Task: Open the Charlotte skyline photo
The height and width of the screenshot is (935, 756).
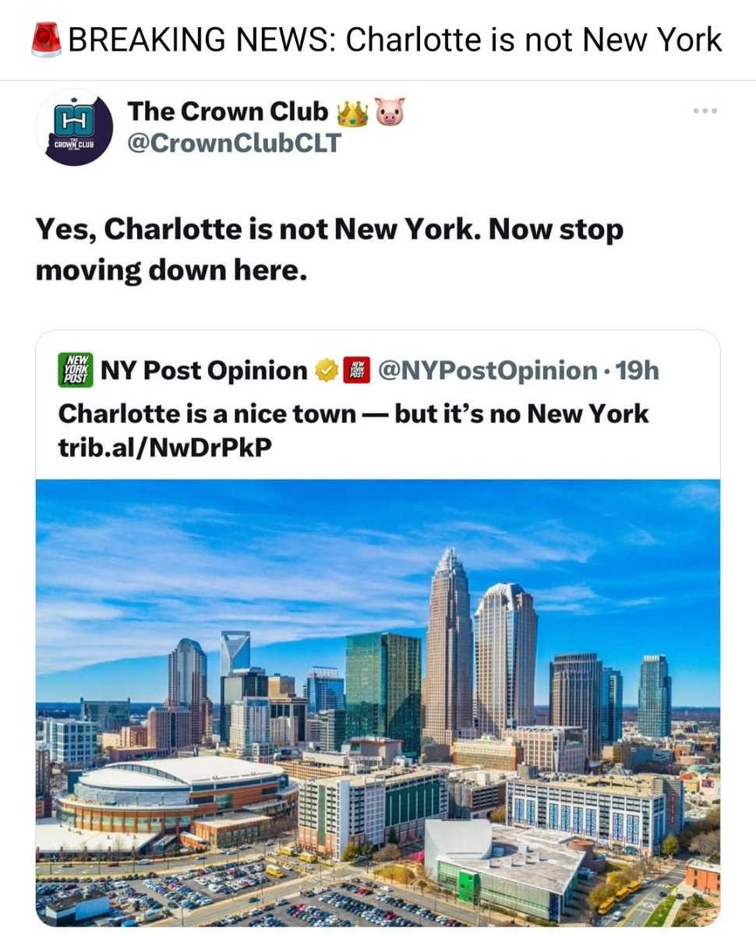Action: [x=378, y=703]
